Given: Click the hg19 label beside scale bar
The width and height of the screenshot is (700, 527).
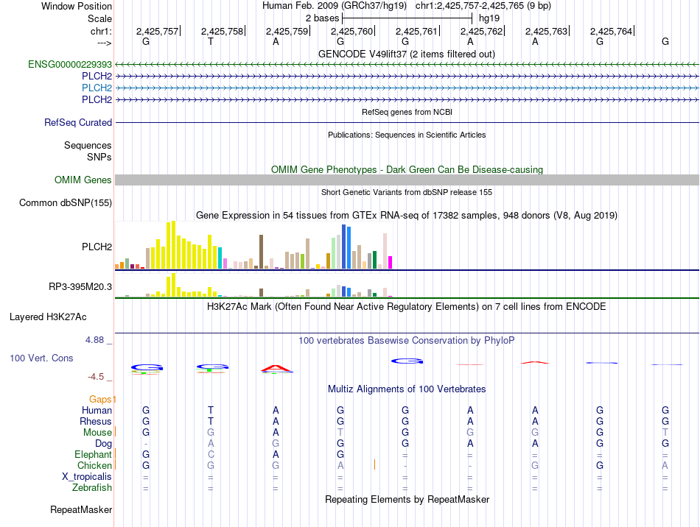Looking at the screenshot, I should 489,18.
